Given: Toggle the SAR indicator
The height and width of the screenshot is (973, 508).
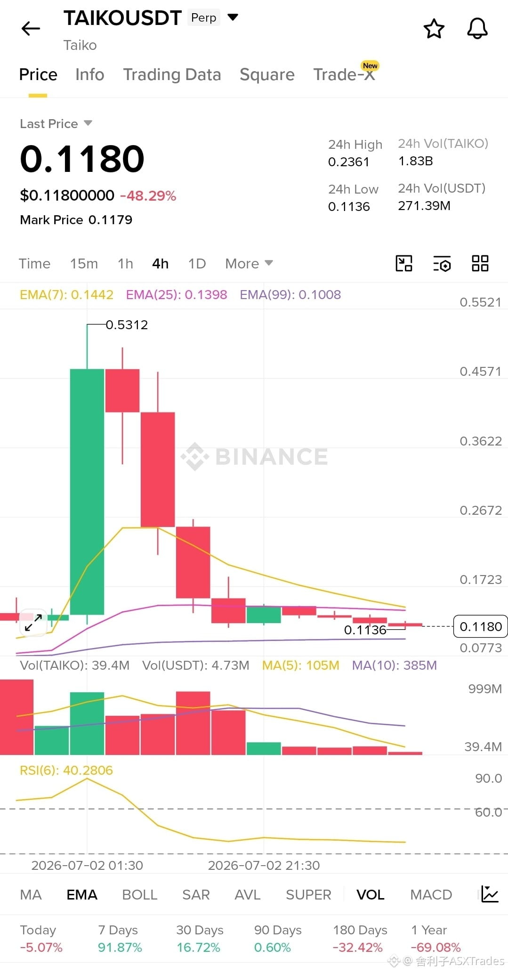Looking at the screenshot, I should [196, 894].
